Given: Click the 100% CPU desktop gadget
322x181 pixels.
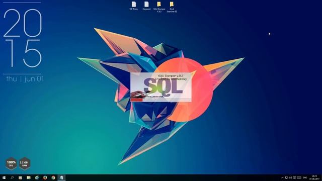Looking at the screenshot, I should pos(11,163).
